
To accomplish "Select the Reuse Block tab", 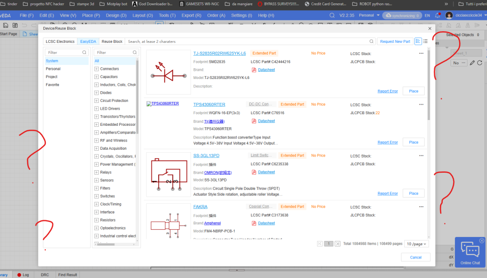I will point(112,41).
